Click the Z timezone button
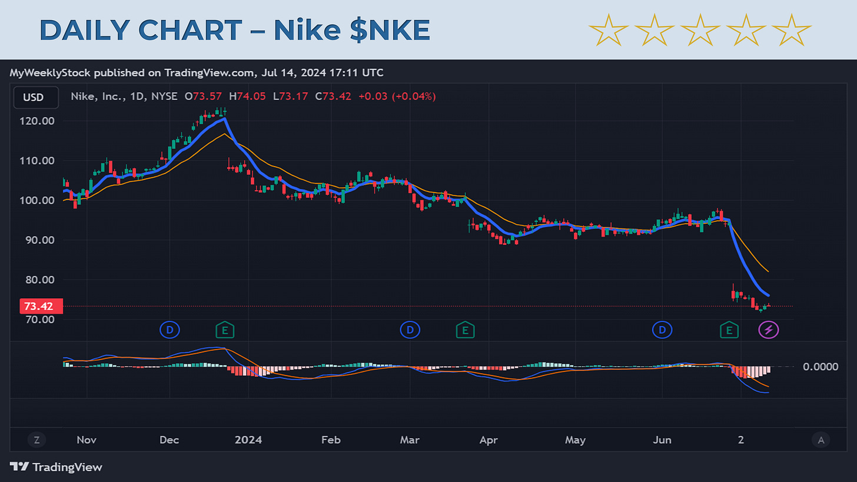Image resolution: width=857 pixels, height=482 pixels. [36, 439]
